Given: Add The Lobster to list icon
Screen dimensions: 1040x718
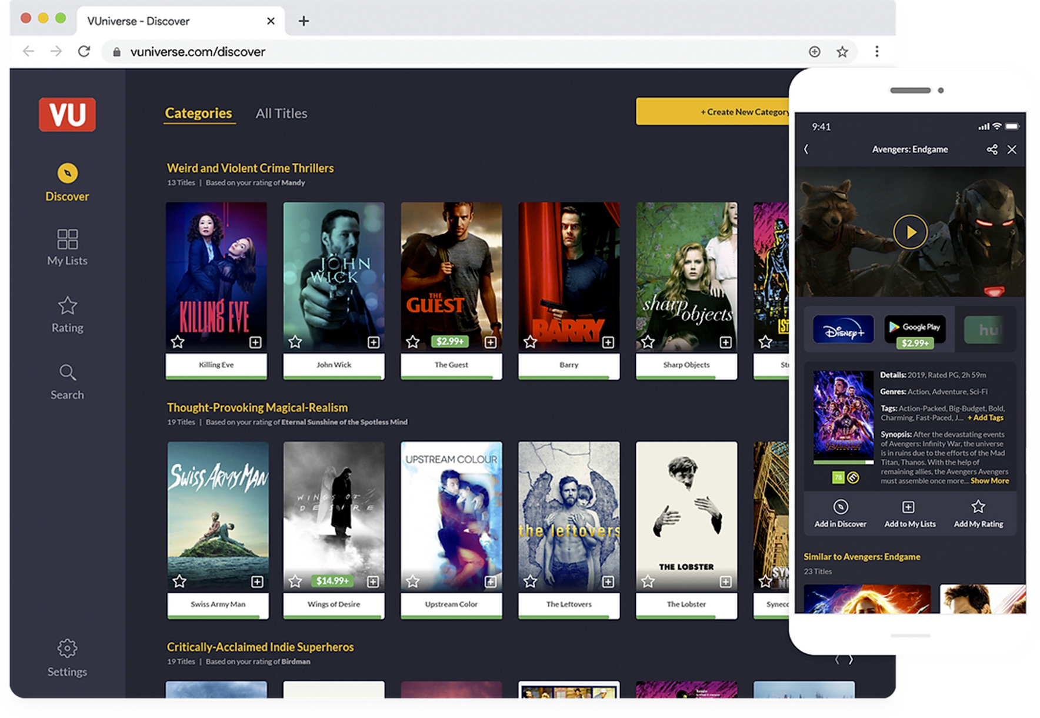Looking at the screenshot, I should [726, 581].
